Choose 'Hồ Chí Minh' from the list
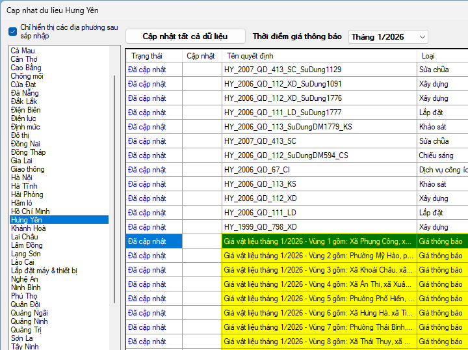 (x=30, y=211)
